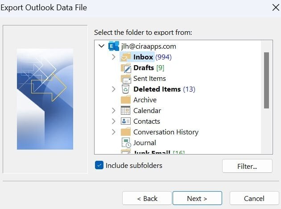This screenshot has width=281, height=209.
Task: Select the Journal folder label
Action: (145, 143)
